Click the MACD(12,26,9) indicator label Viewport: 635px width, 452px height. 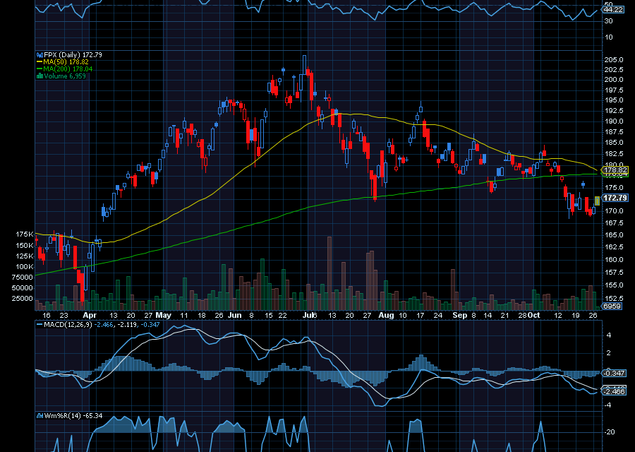[x=68, y=325]
